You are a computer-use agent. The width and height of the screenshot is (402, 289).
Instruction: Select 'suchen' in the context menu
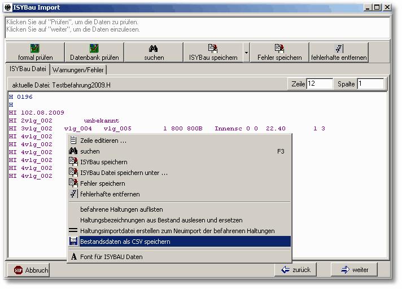click(x=90, y=151)
